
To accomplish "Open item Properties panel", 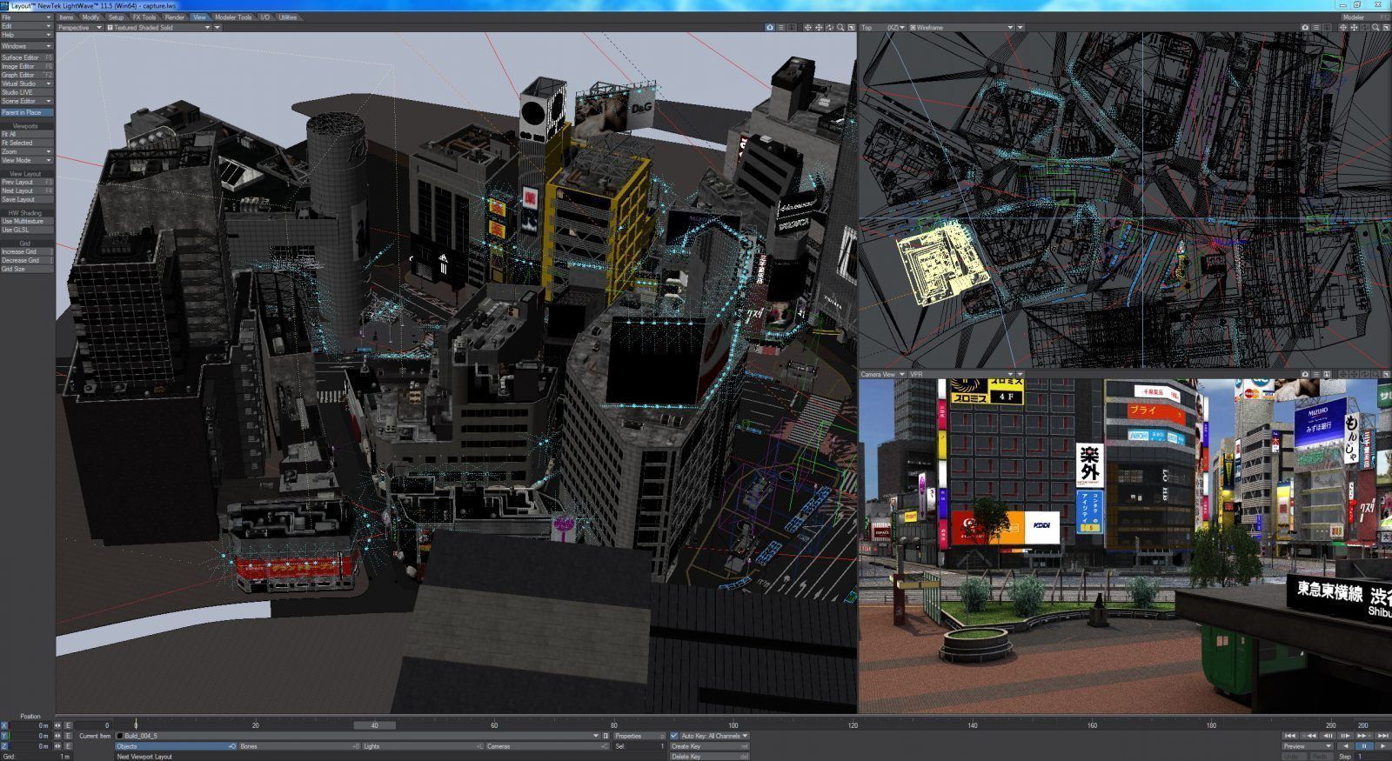I will click(639, 736).
